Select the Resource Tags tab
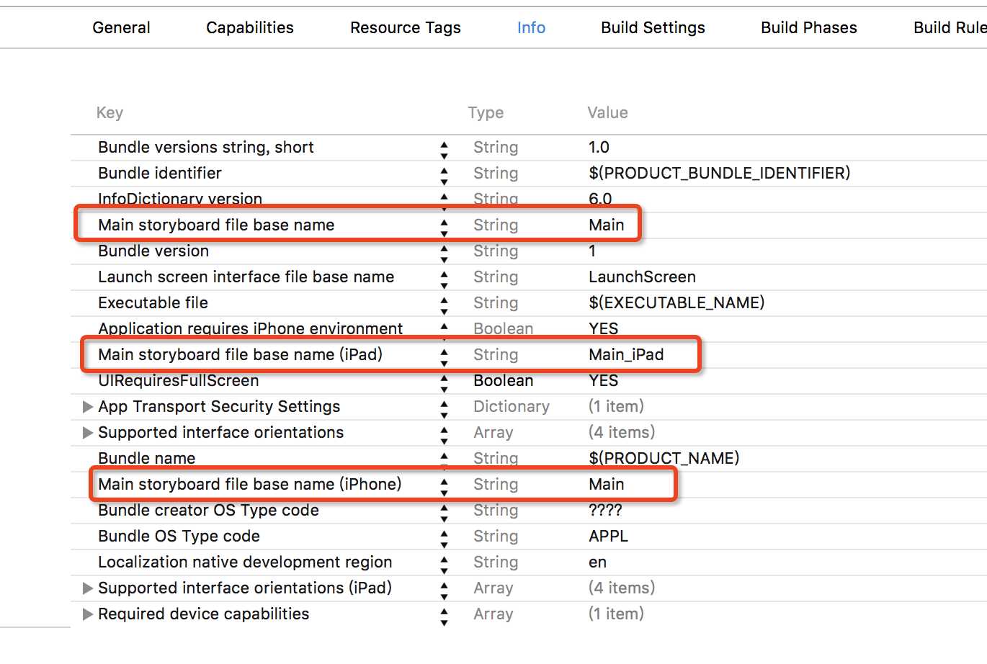 pos(405,28)
